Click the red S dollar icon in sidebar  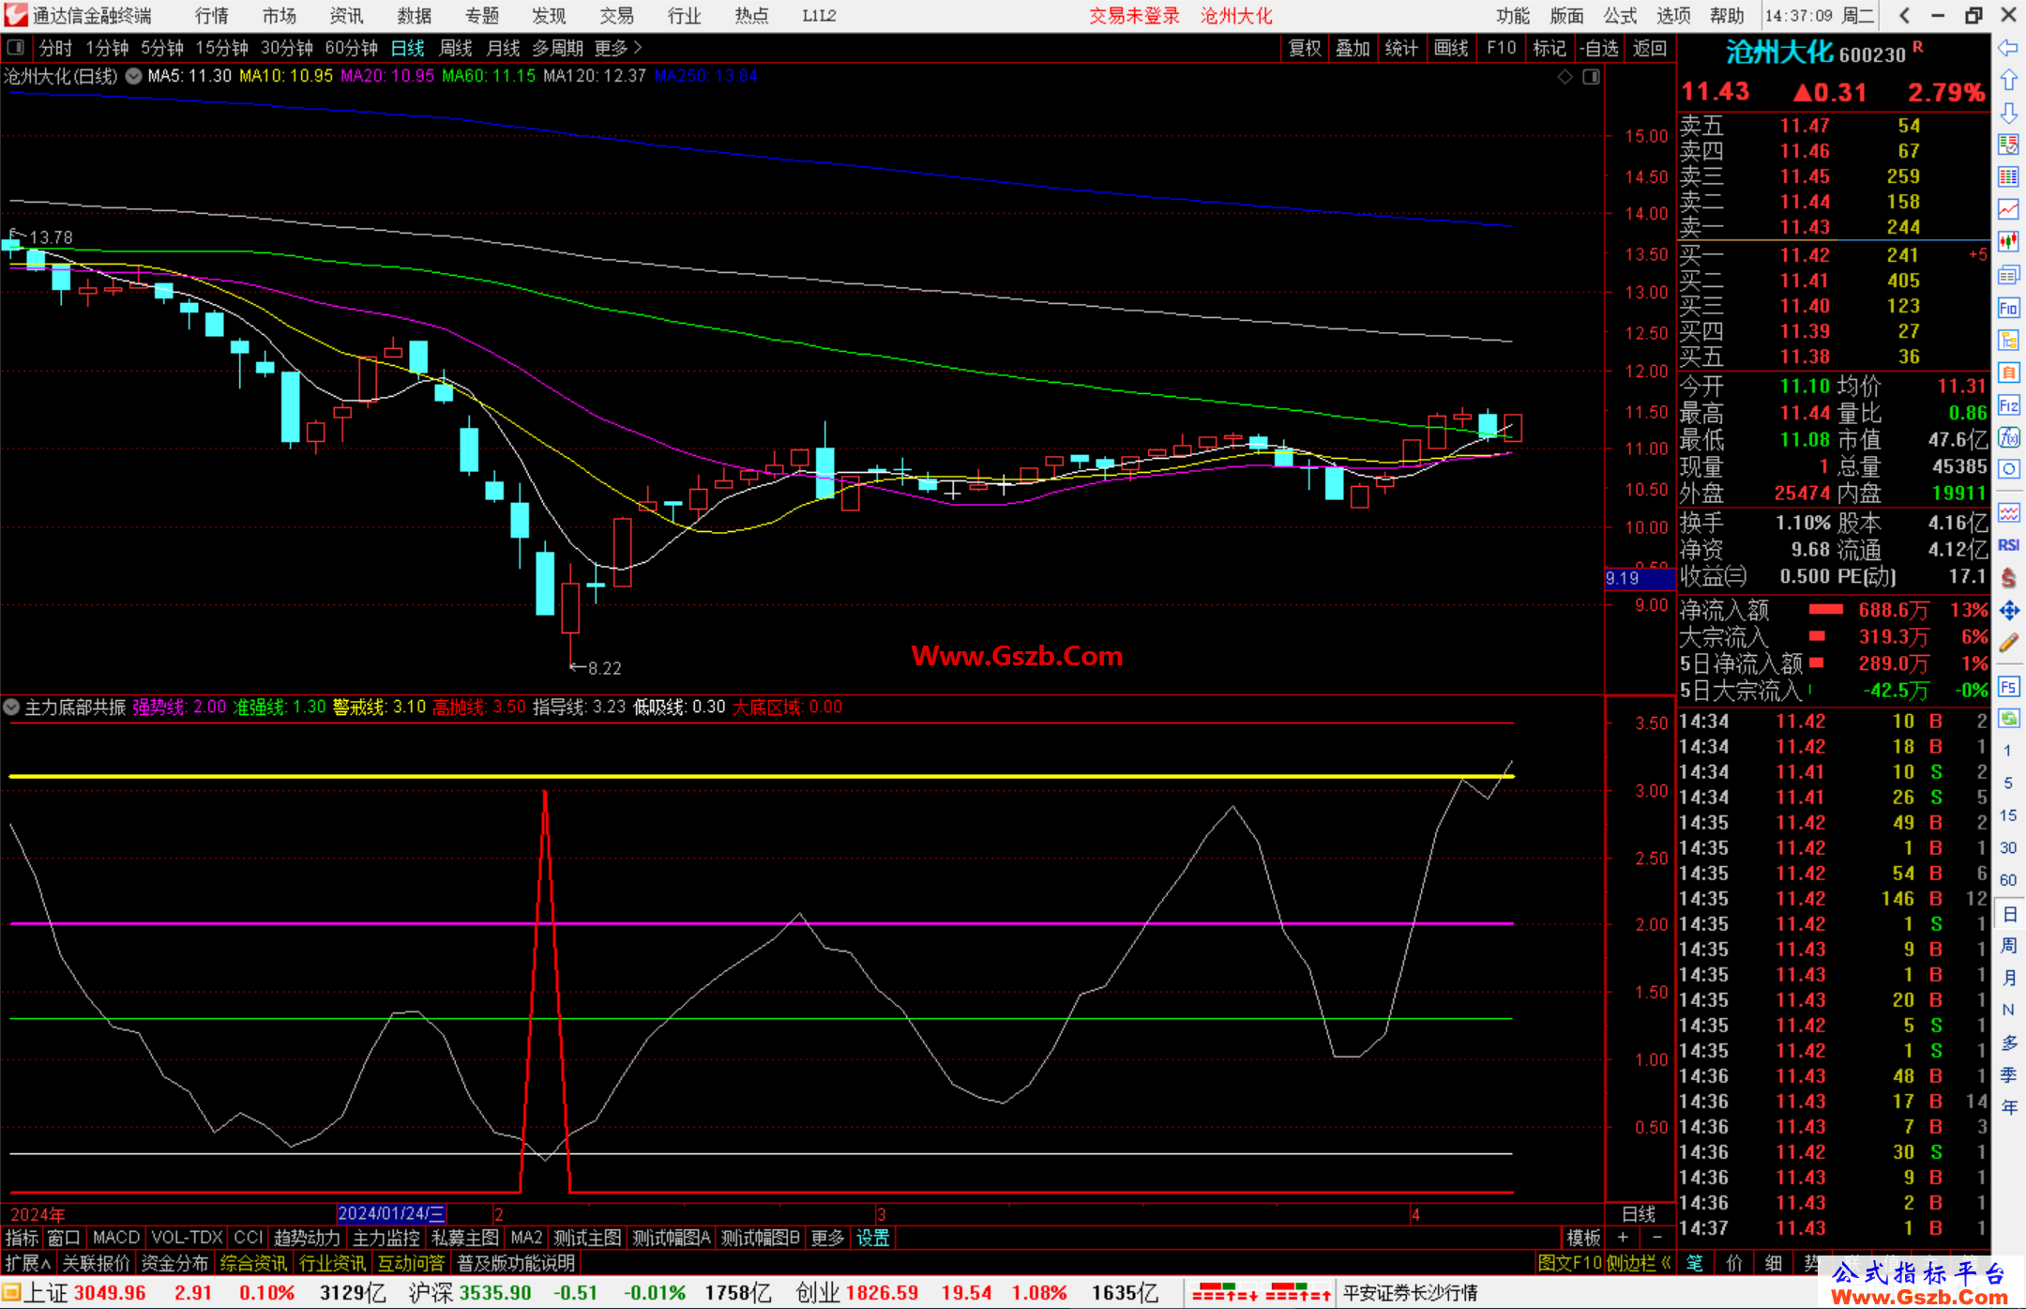pyautogui.click(x=2008, y=578)
